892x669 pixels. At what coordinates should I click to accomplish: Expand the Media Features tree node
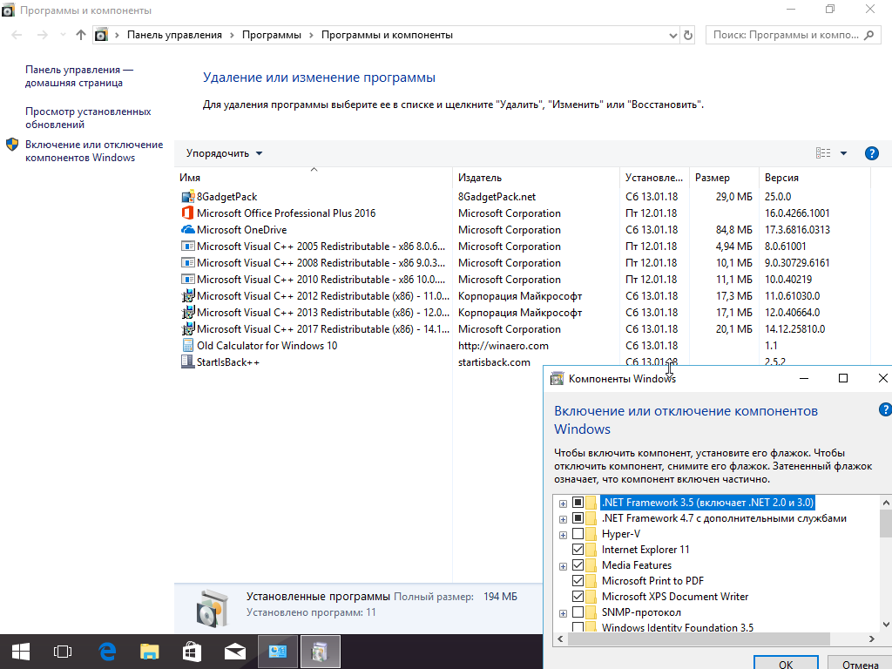[x=563, y=566]
